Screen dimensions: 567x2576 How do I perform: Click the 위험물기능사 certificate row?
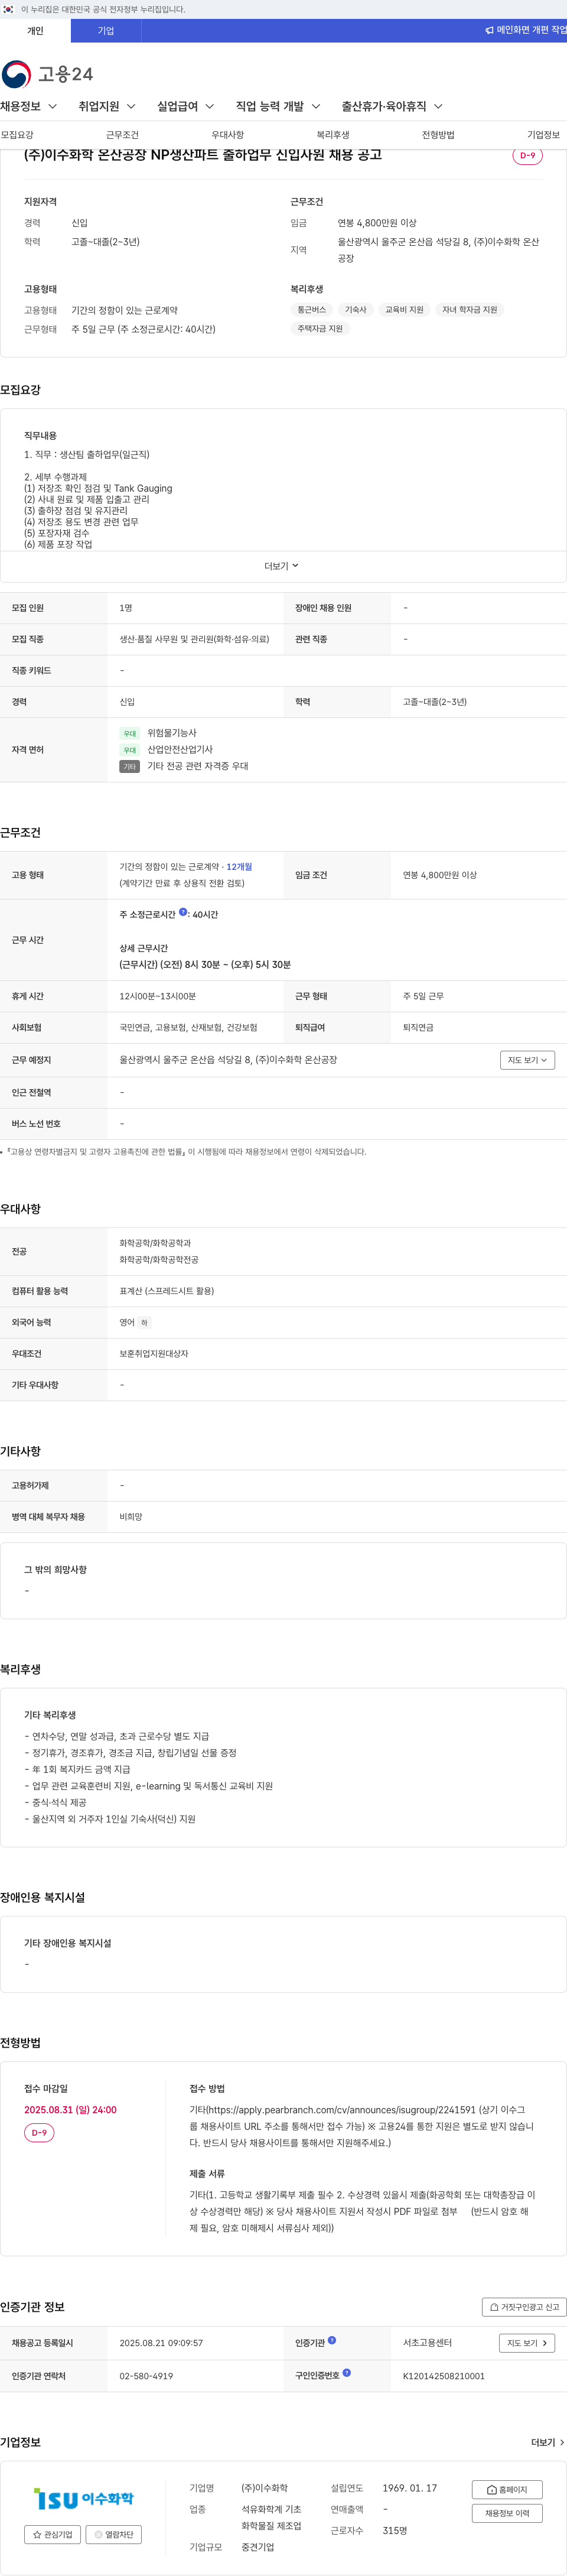click(x=158, y=733)
